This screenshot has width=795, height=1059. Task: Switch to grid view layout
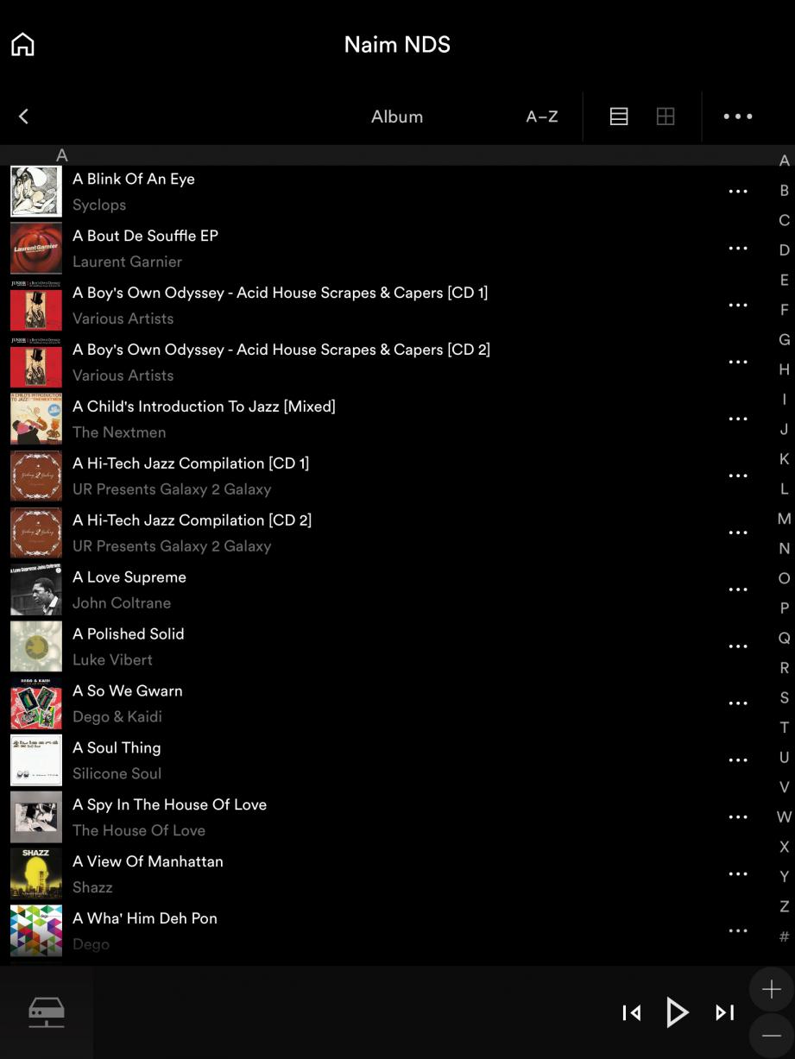pos(666,117)
